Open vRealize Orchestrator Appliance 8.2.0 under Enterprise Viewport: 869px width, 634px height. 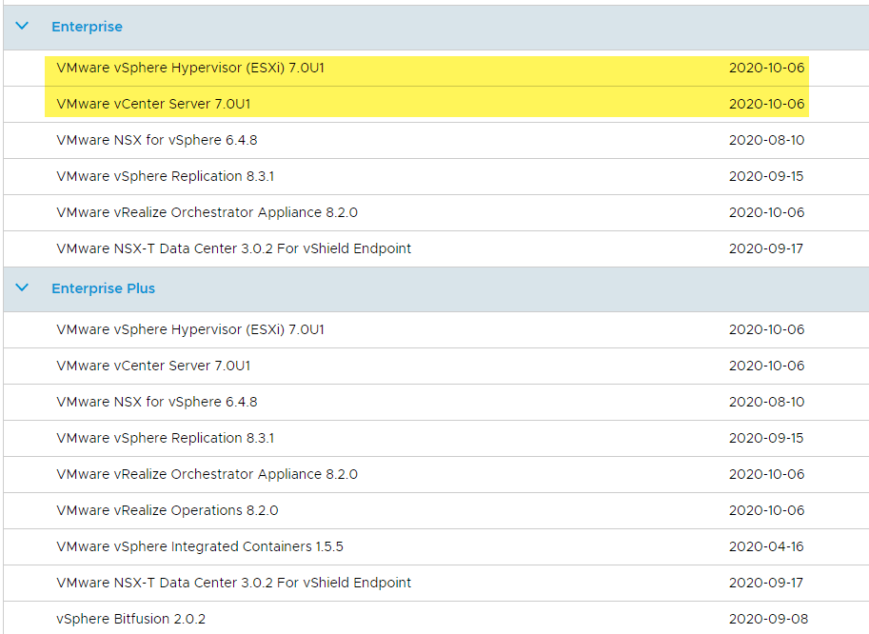[x=207, y=212]
